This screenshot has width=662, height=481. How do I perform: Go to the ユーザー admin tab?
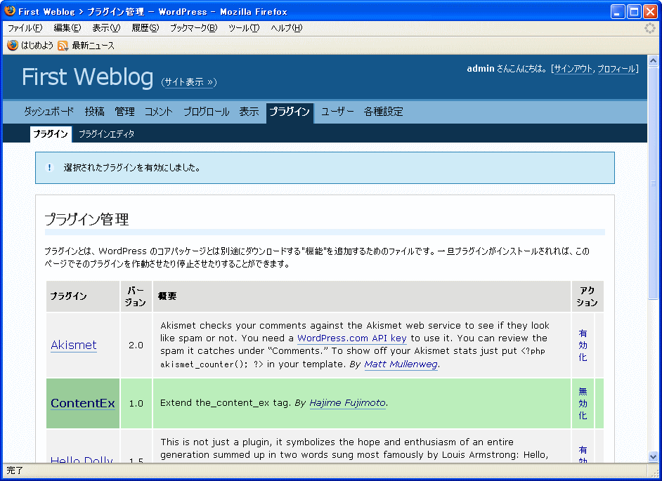[337, 112]
